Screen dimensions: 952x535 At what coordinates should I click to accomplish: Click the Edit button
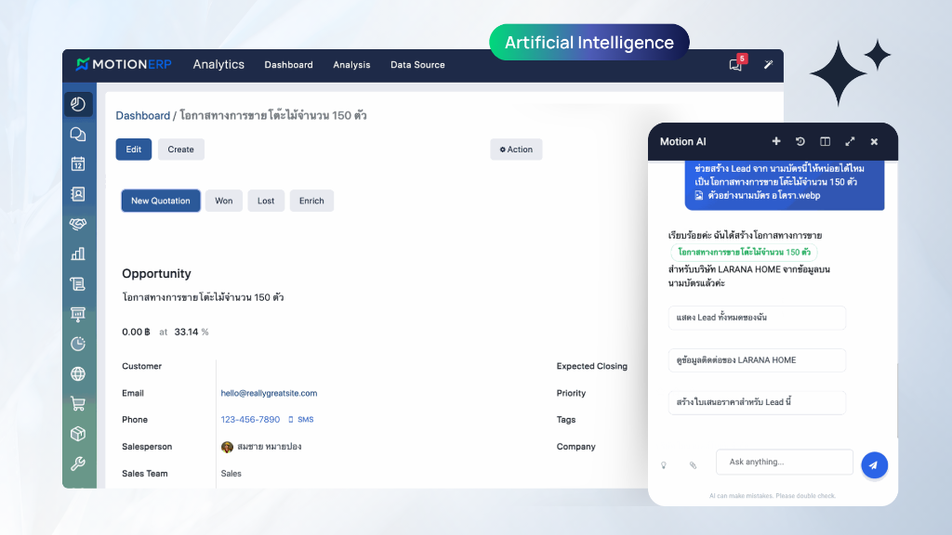click(134, 150)
